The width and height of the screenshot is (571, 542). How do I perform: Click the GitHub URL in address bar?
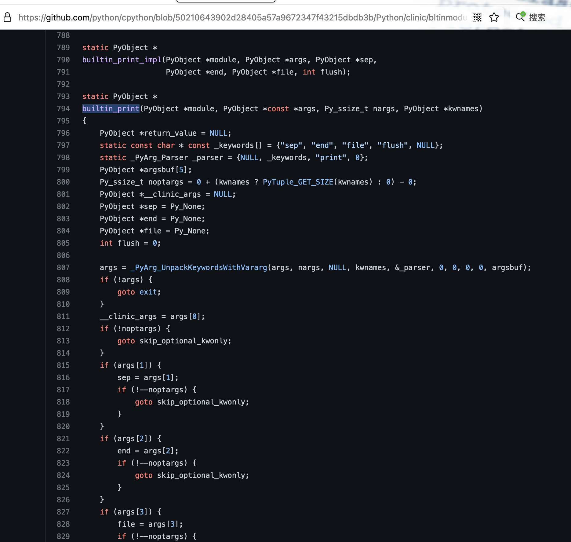(242, 18)
